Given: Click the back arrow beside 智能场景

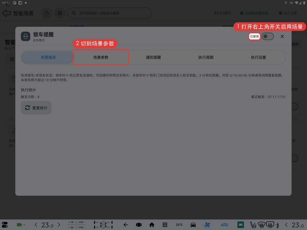Looking at the screenshot, I should [6, 13].
